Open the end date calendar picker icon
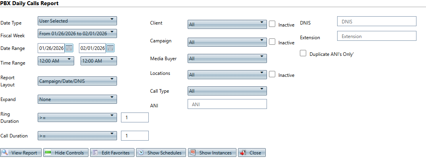The image size is (426, 164). tap(110, 48)
